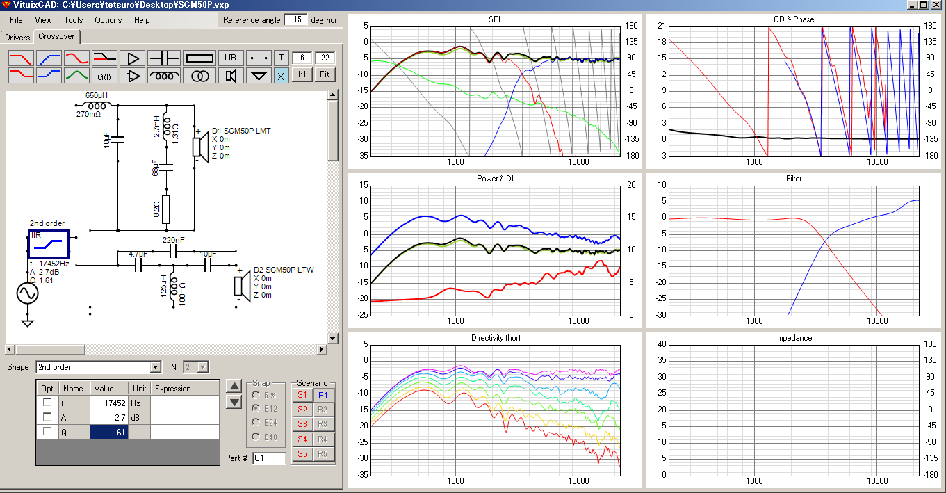Select the wire connection tool

point(259,58)
